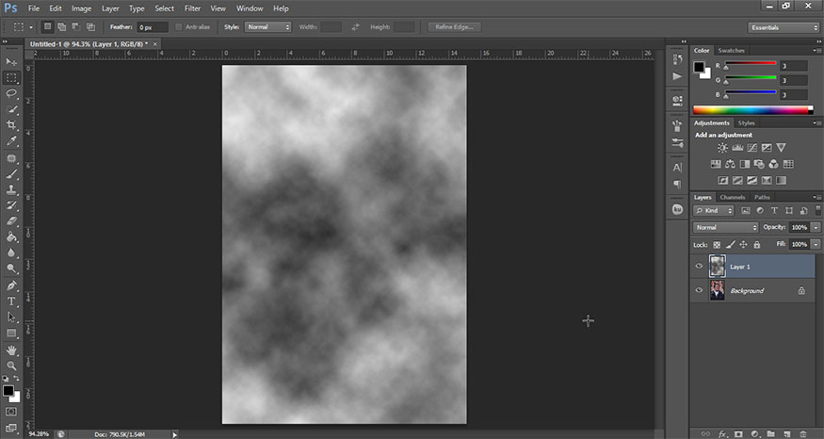Close the Untitled-1 document tab
The height and width of the screenshot is (439, 824).
pyautogui.click(x=155, y=44)
